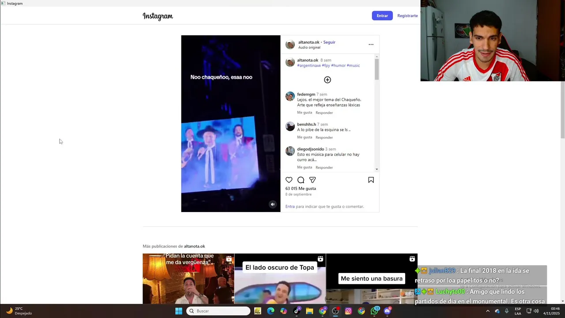The width and height of the screenshot is (565, 318).
Task: Open the 'El lado oscuro de Topa' thumbnail
Action: [280, 279]
